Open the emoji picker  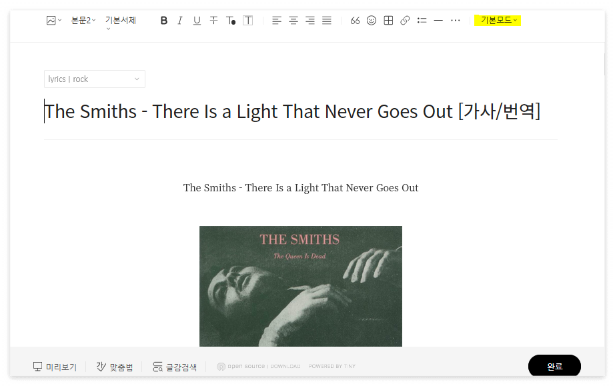click(372, 21)
